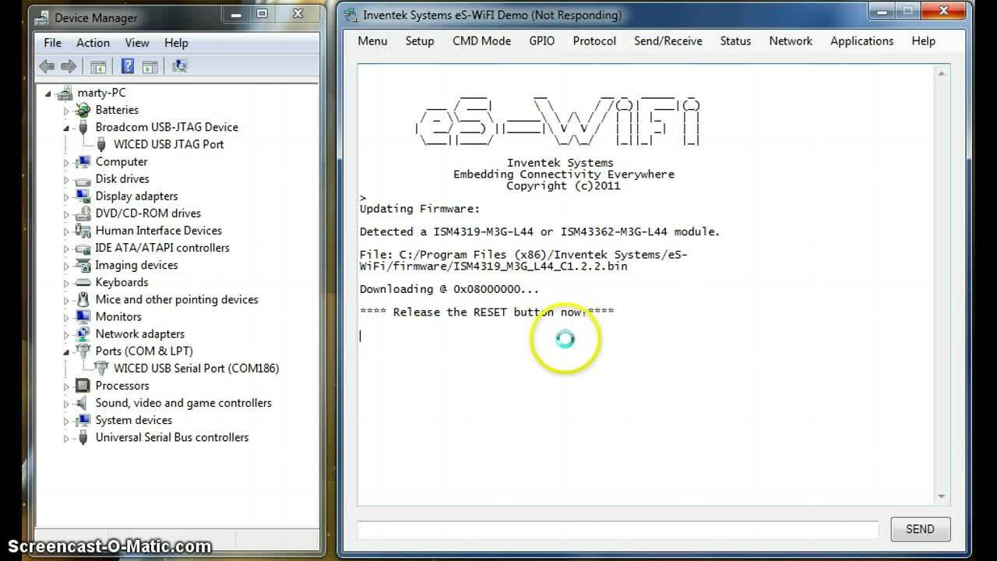Open the Setup menu in eS-WiFi Demo
997x561 pixels.
coord(420,41)
